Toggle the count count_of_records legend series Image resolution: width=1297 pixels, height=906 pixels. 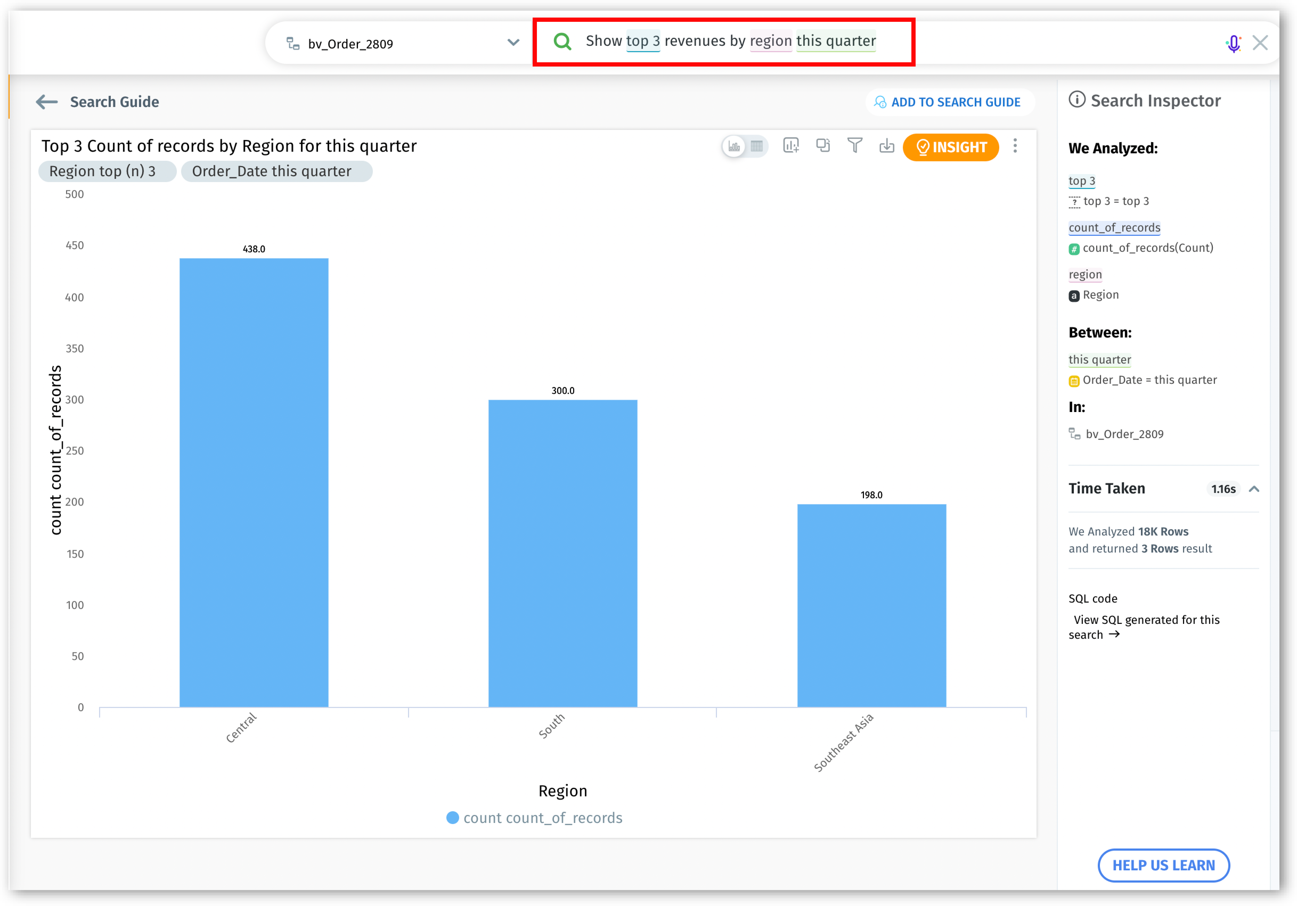click(534, 818)
